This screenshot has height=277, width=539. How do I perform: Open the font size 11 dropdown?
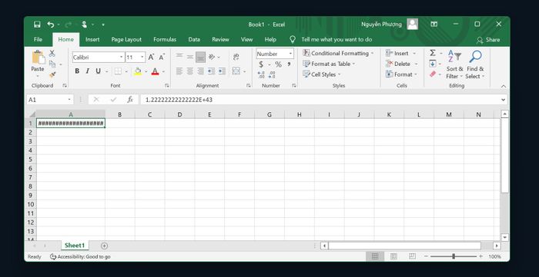point(142,58)
